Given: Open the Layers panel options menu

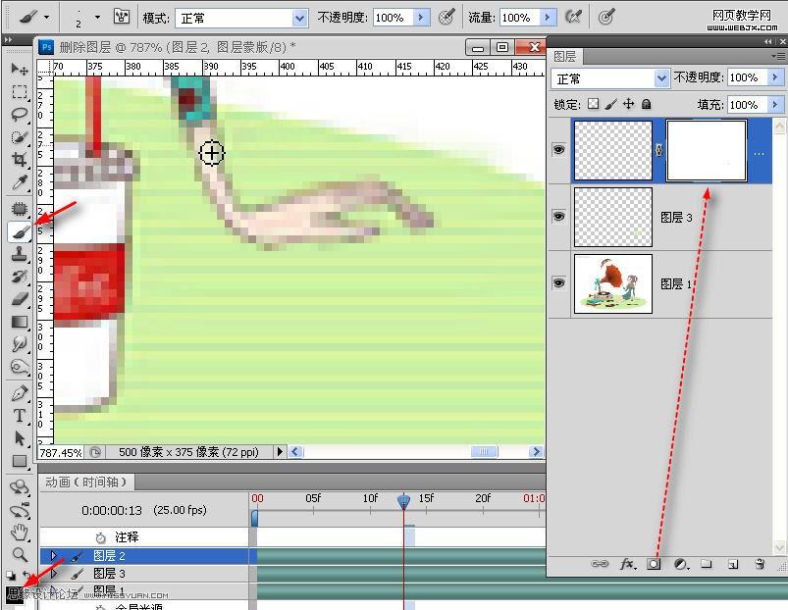Looking at the screenshot, I should [x=777, y=56].
